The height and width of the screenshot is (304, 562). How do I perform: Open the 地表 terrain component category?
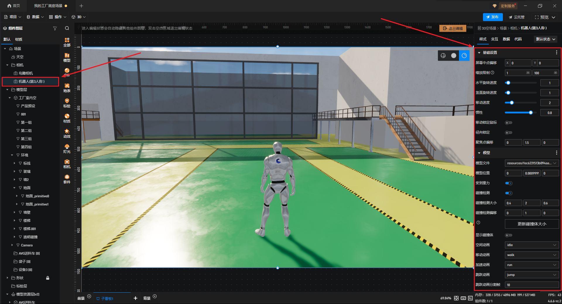pos(67,88)
